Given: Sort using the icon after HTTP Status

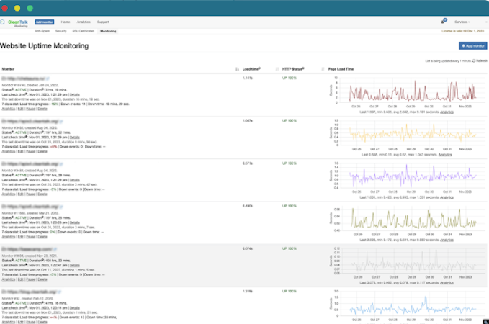Looking at the screenshot, I should pyautogui.click(x=323, y=69).
